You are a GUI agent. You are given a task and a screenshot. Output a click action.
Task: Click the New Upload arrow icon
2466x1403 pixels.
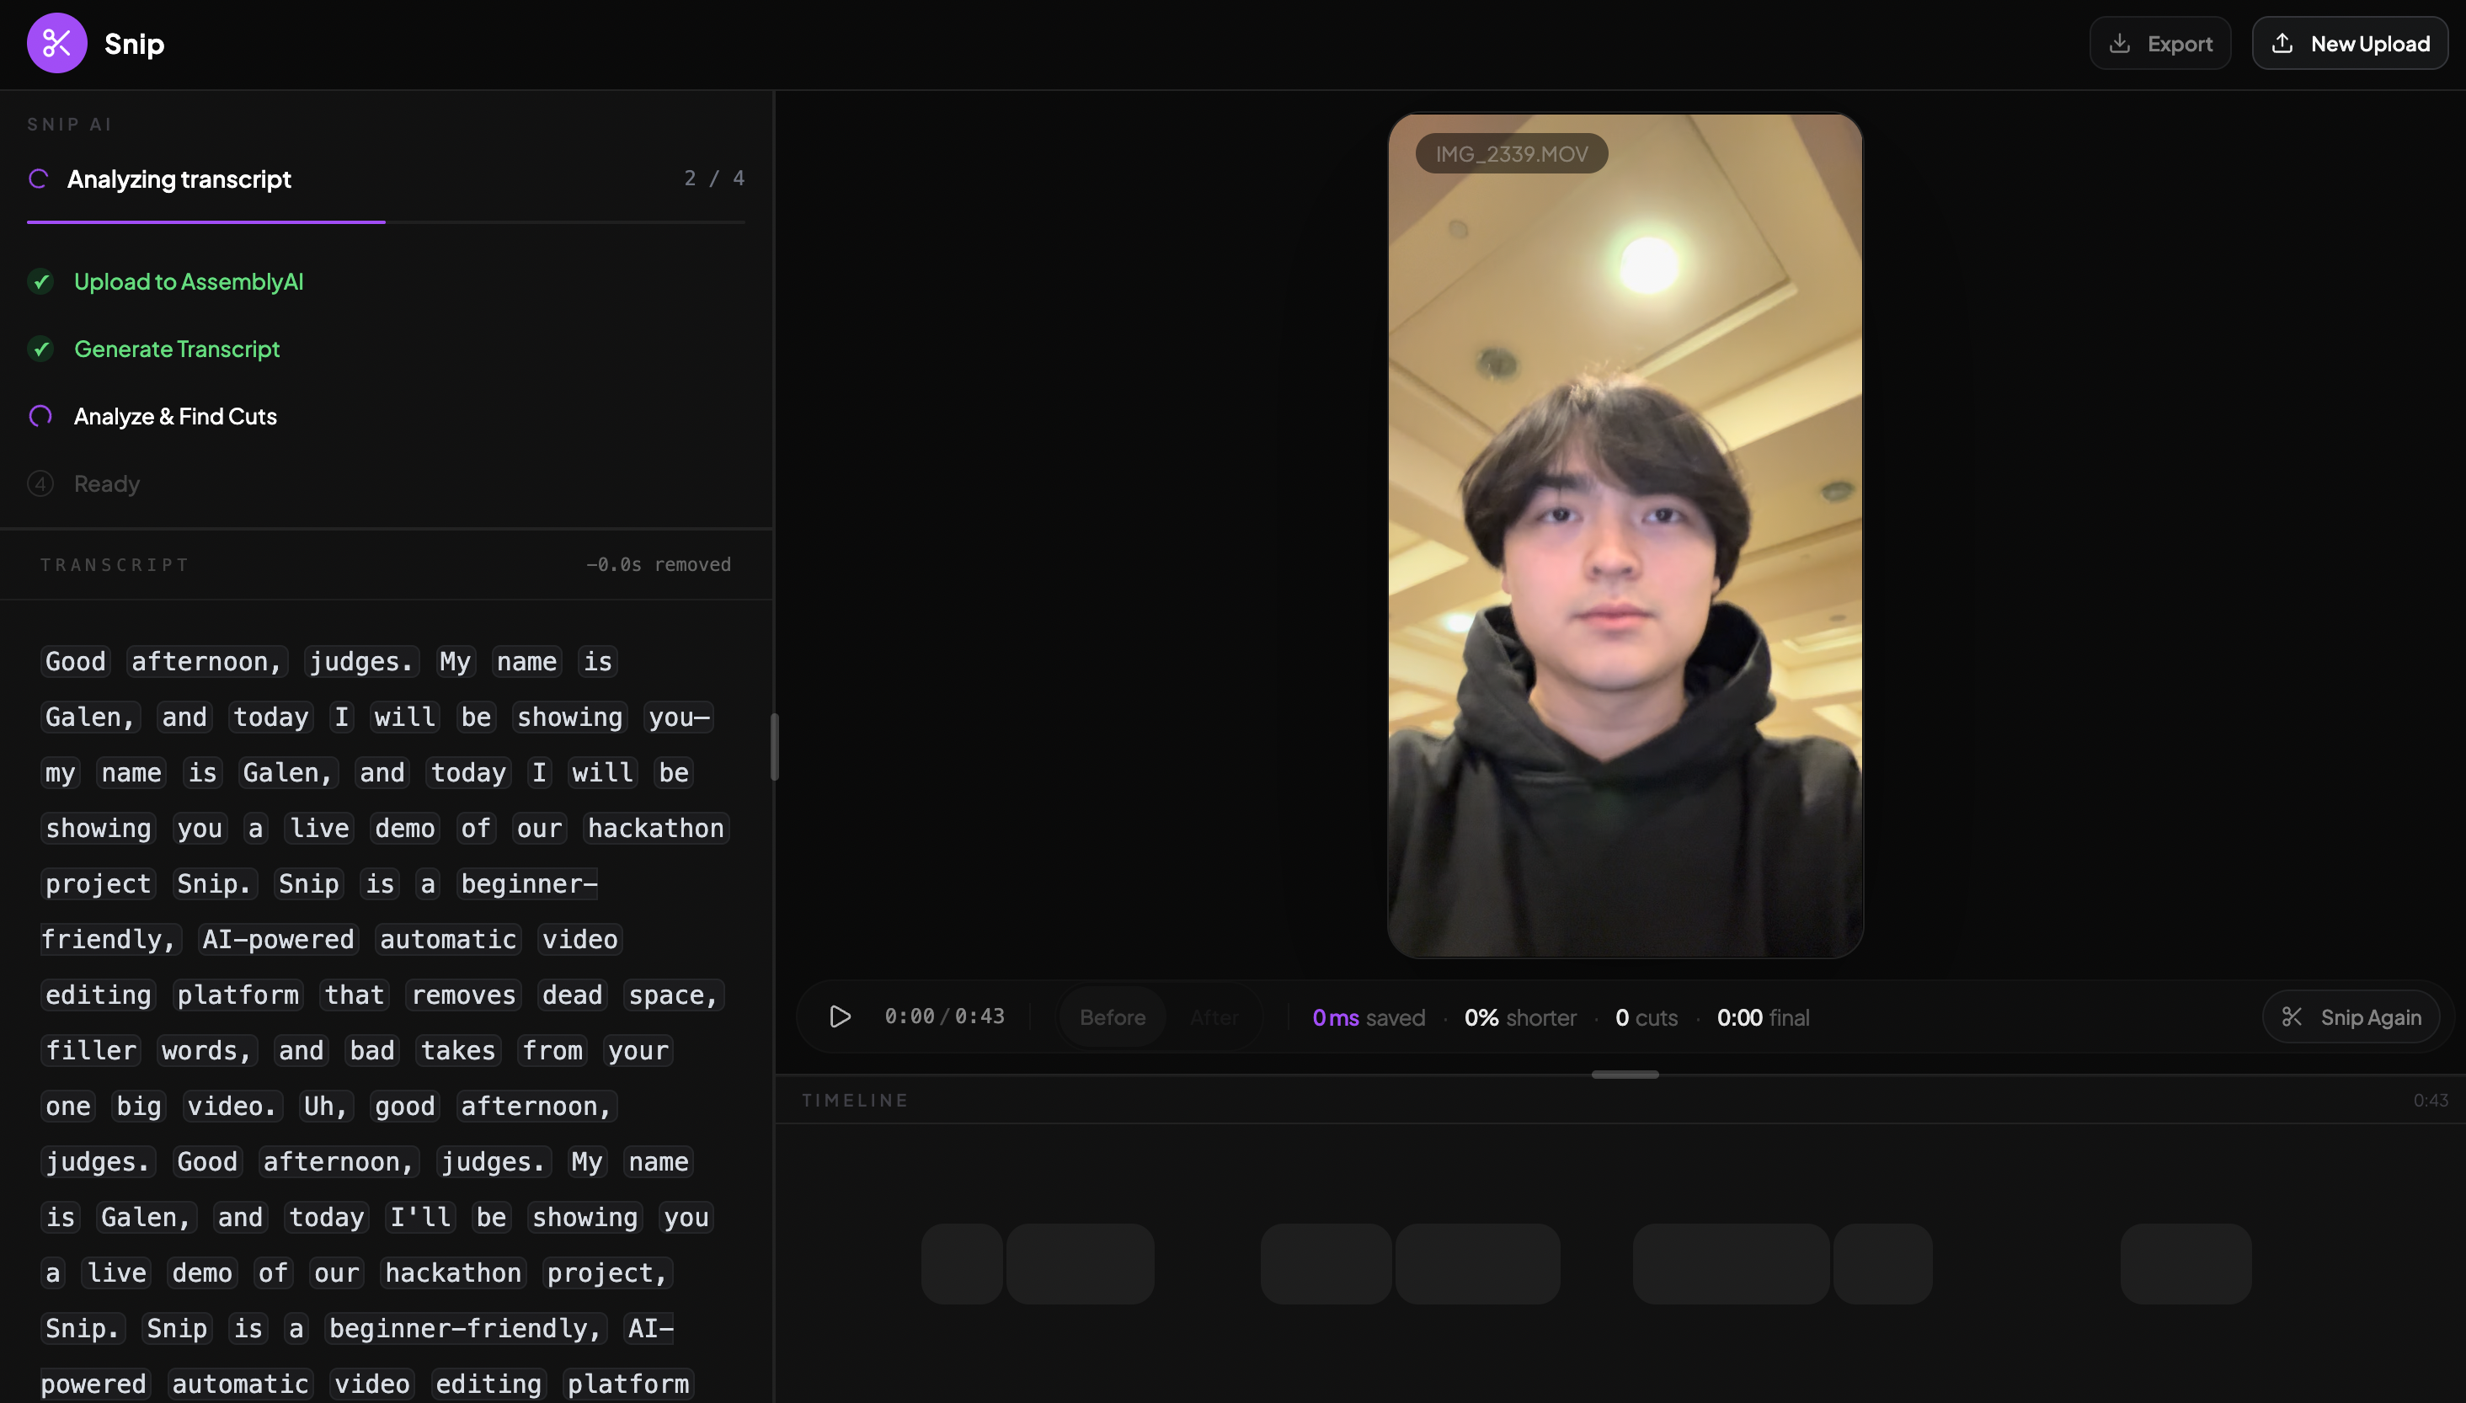[2282, 43]
